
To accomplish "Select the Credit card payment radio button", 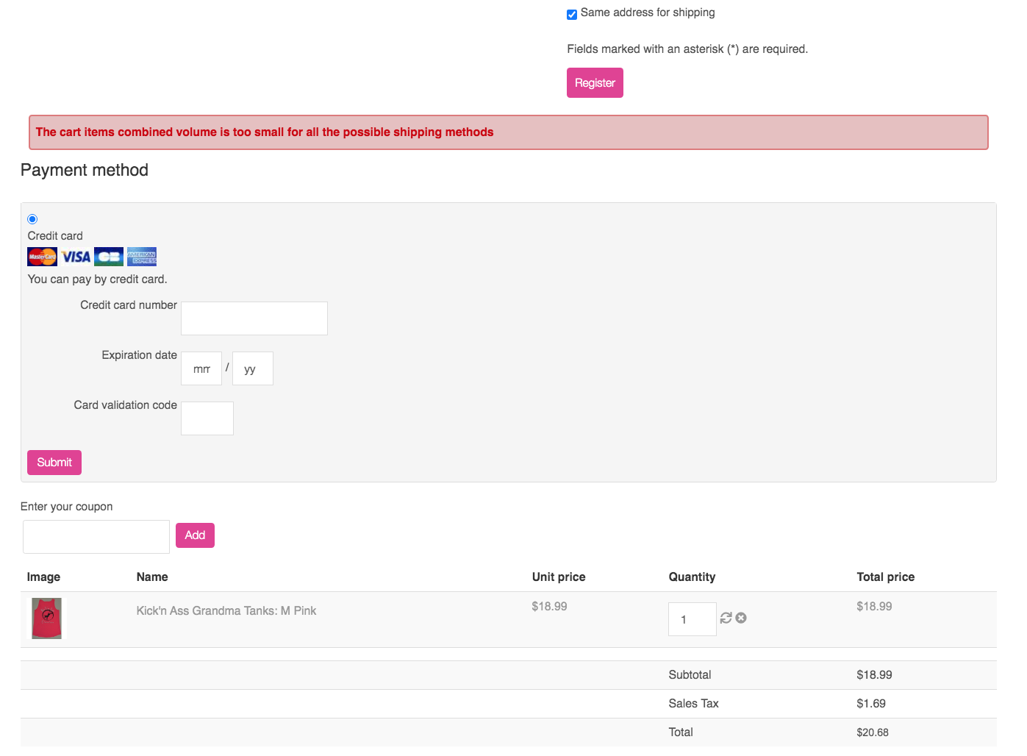I will pyautogui.click(x=32, y=219).
